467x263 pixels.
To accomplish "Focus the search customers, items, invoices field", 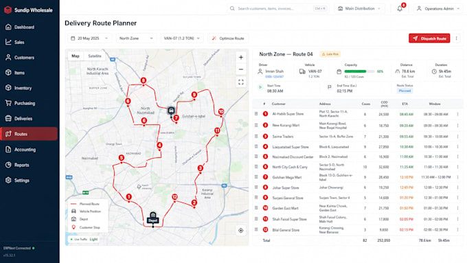I will pos(277,9).
